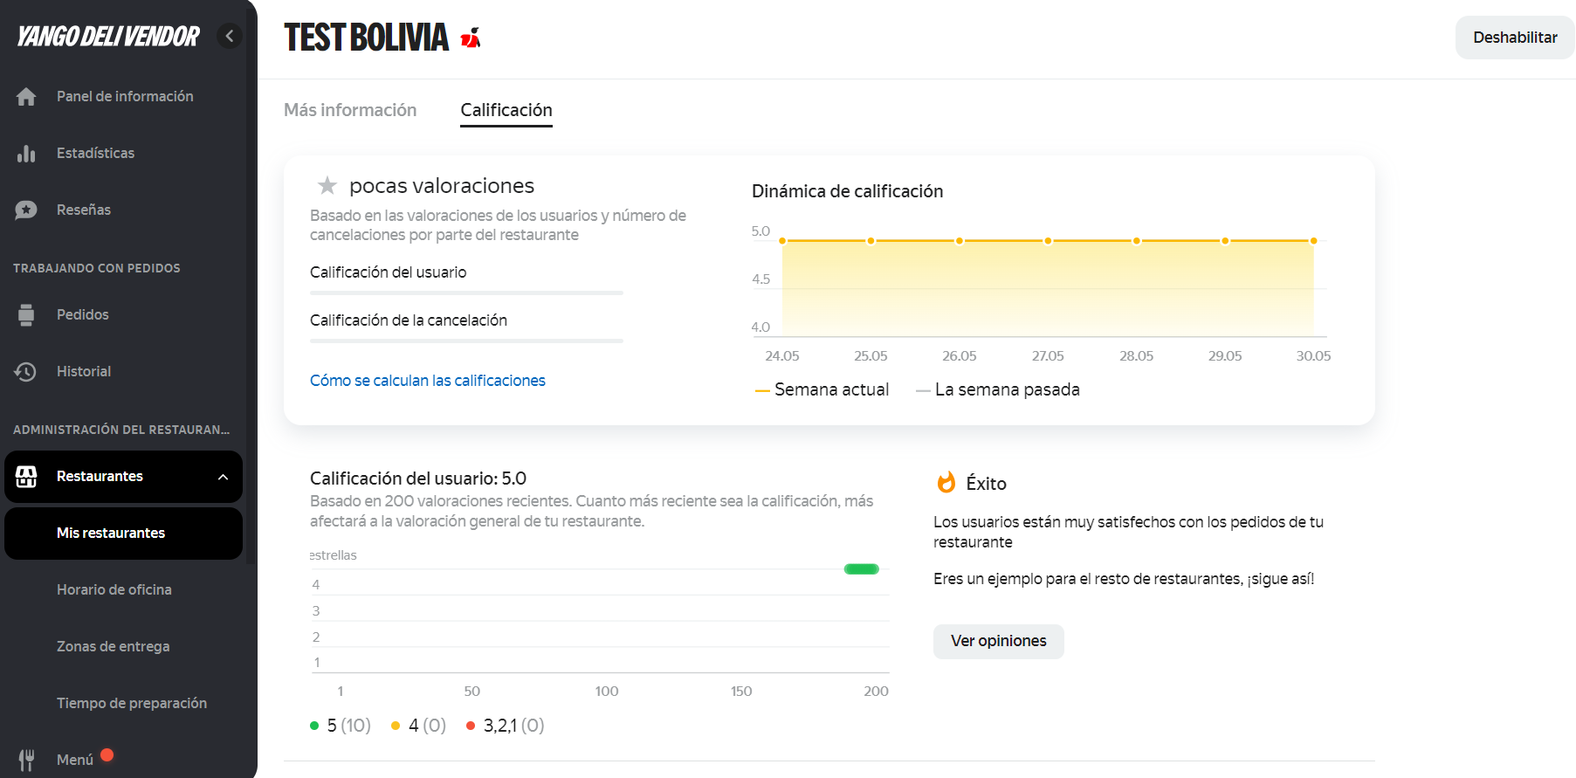Toggle the 5 stars legend item
The width and height of the screenshot is (1576, 778).
pos(341,726)
